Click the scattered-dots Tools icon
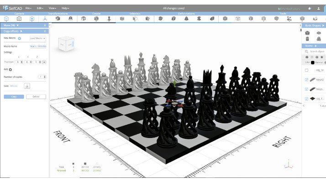The height and width of the screenshot is (182, 326). coord(289,19)
